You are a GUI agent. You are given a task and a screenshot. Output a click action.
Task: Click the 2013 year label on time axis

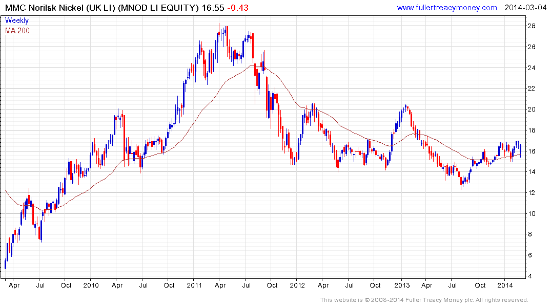pyautogui.click(x=402, y=285)
